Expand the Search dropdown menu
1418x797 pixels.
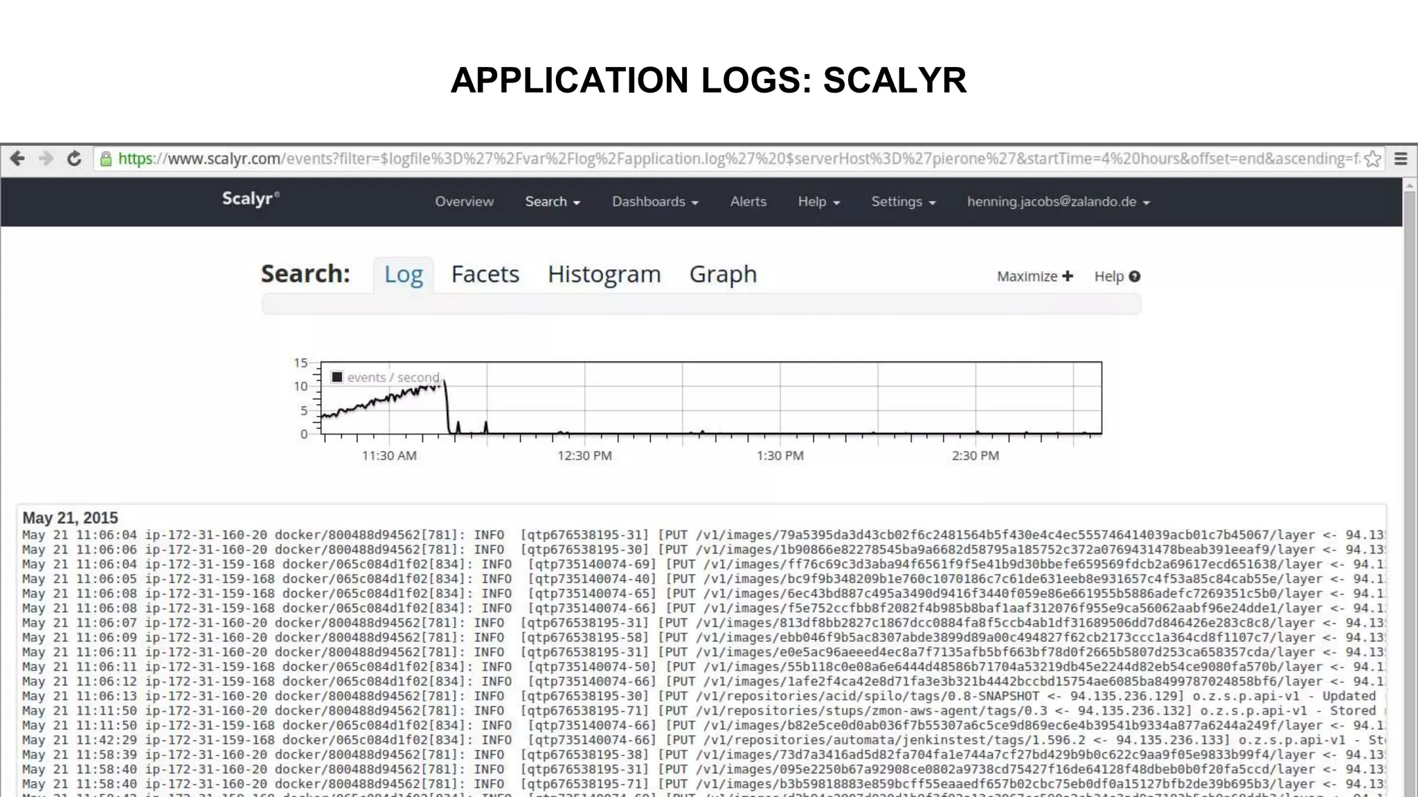[x=552, y=201]
